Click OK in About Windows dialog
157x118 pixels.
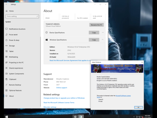[138, 107]
